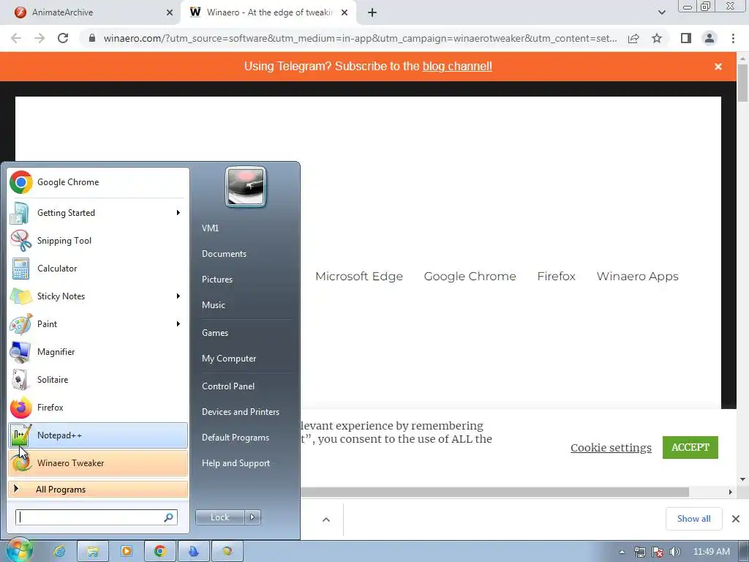Open Getting Started in Start menu
Screen dimensions: 749x562
(98, 213)
